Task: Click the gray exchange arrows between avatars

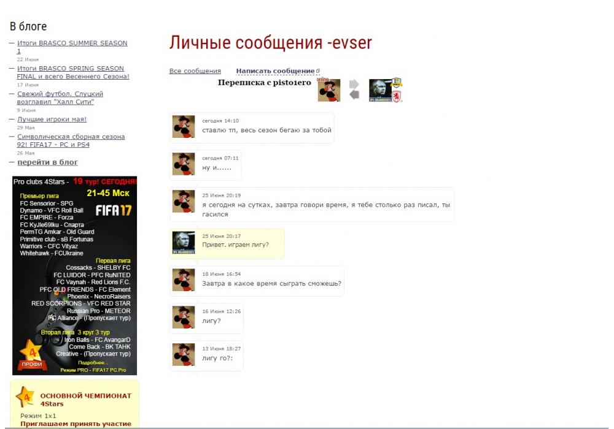Action: [354, 89]
